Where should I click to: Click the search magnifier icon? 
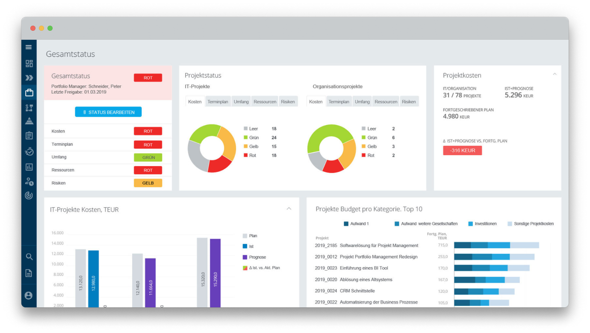[29, 257]
